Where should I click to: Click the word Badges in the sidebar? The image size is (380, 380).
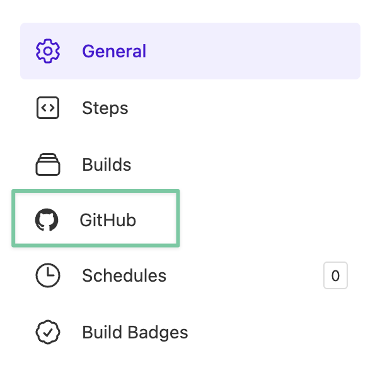pyautogui.click(x=159, y=332)
